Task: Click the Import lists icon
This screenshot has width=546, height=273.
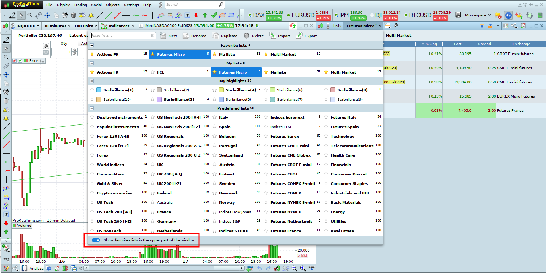Action: click(x=273, y=36)
